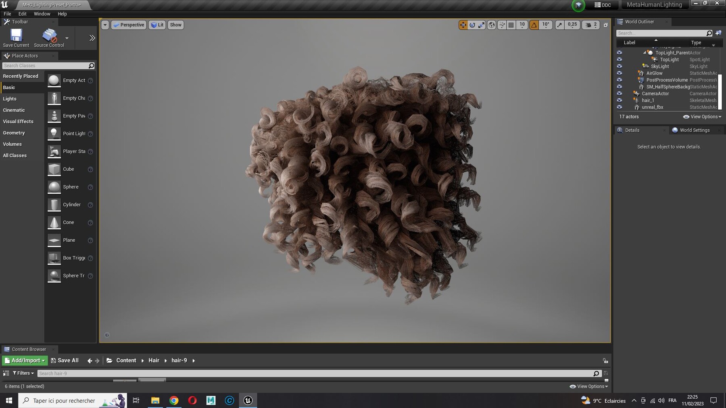This screenshot has height=408, width=726.
Task: Select the rotate gizmo tool in viewport
Action: pos(472,25)
